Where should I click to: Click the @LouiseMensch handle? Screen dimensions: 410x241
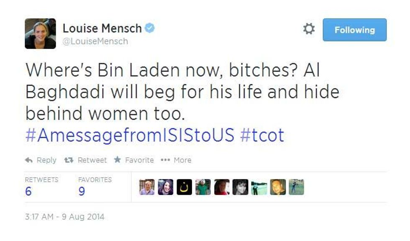pyautogui.click(x=95, y=41)
